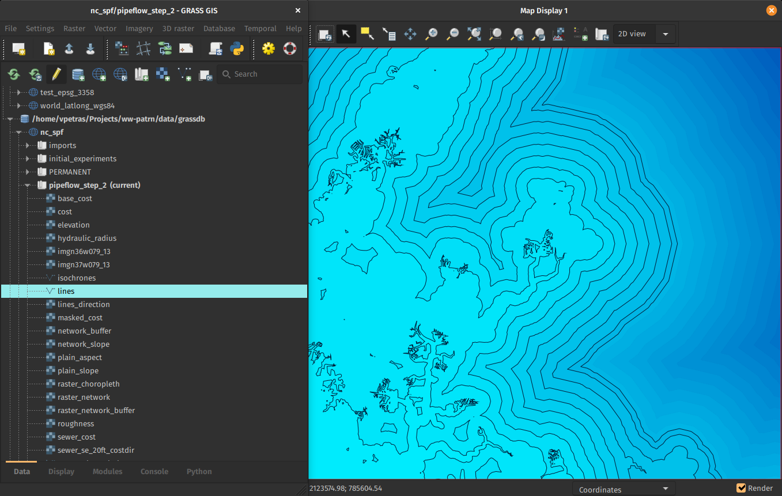Click the pencil edit-lock icon in data toolbar
Viewport: 782px width, 496px height.
[56, 74]
